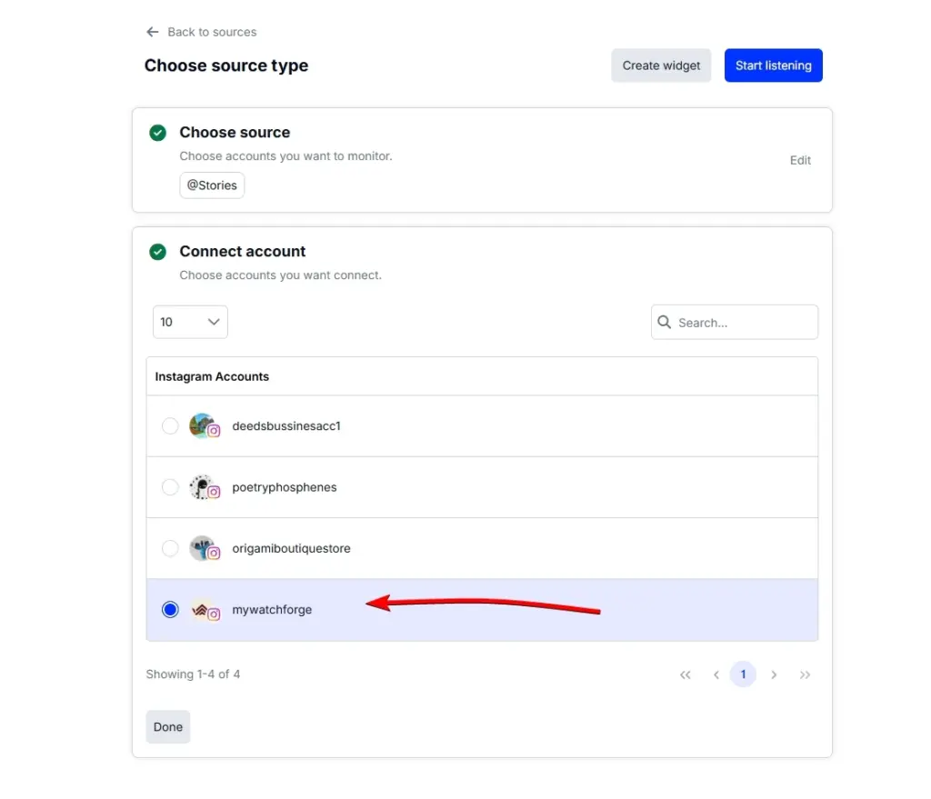Click the last page double-chevron
Screen dimensions: 931x799
[805, 674]
